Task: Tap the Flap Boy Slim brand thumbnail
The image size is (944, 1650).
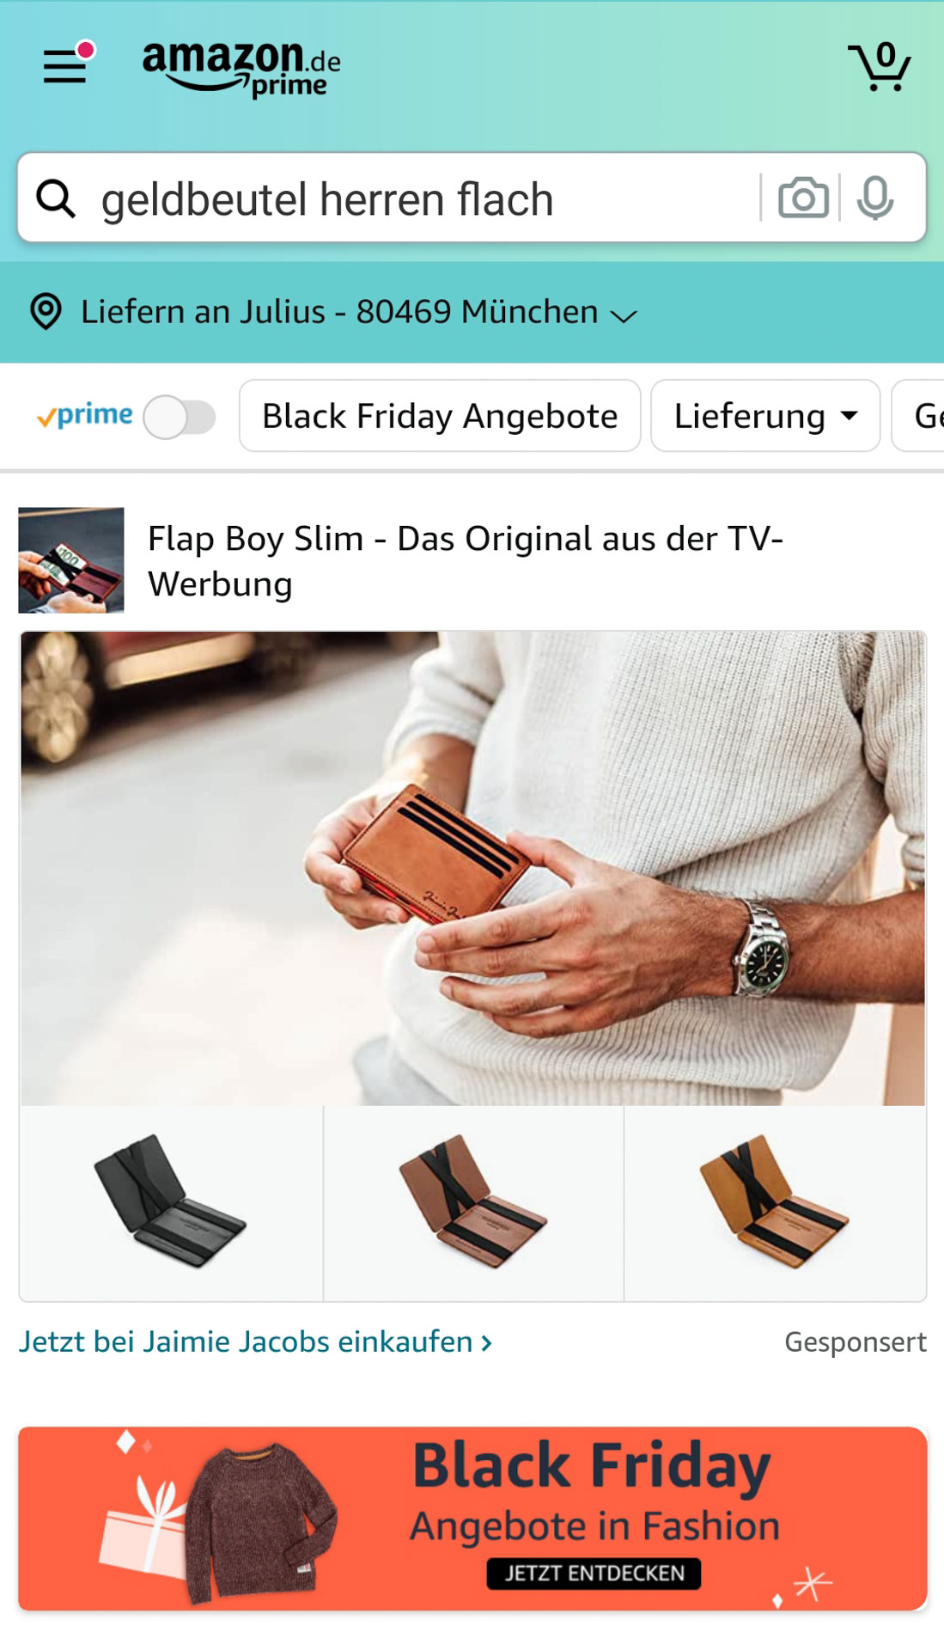Action: pos(71,560)
